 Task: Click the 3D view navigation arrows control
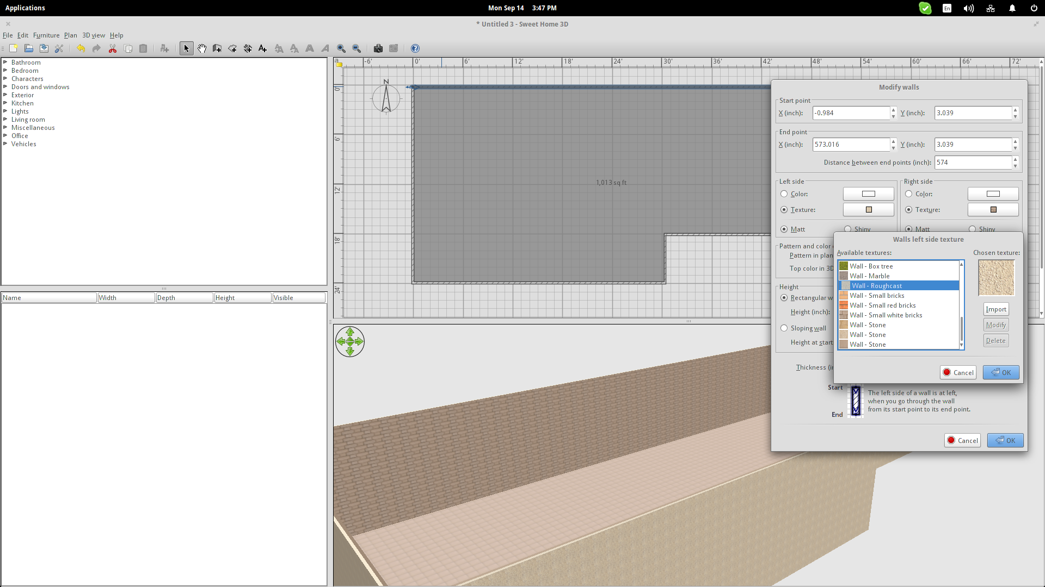350,341
